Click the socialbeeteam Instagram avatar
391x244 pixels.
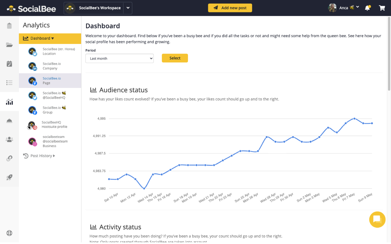pyautogui.click(x=33, y=142)
